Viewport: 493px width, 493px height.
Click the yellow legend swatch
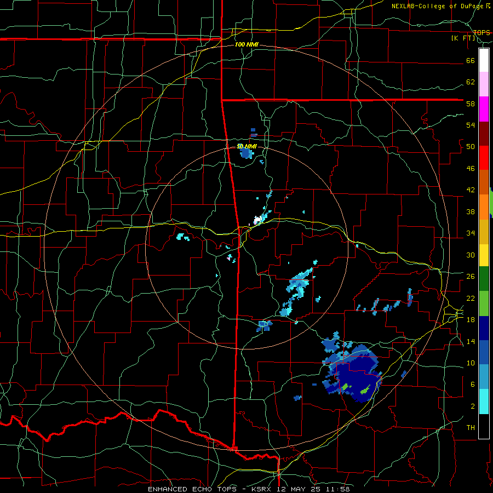484,255
